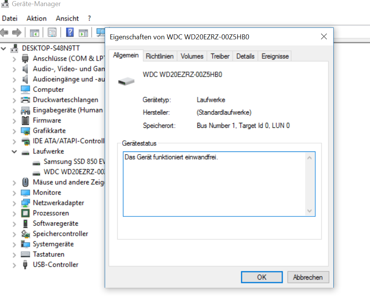370x303 pixels.
Task: Expand the USB-Controller node chevron
Action: [x=15, y=265]
